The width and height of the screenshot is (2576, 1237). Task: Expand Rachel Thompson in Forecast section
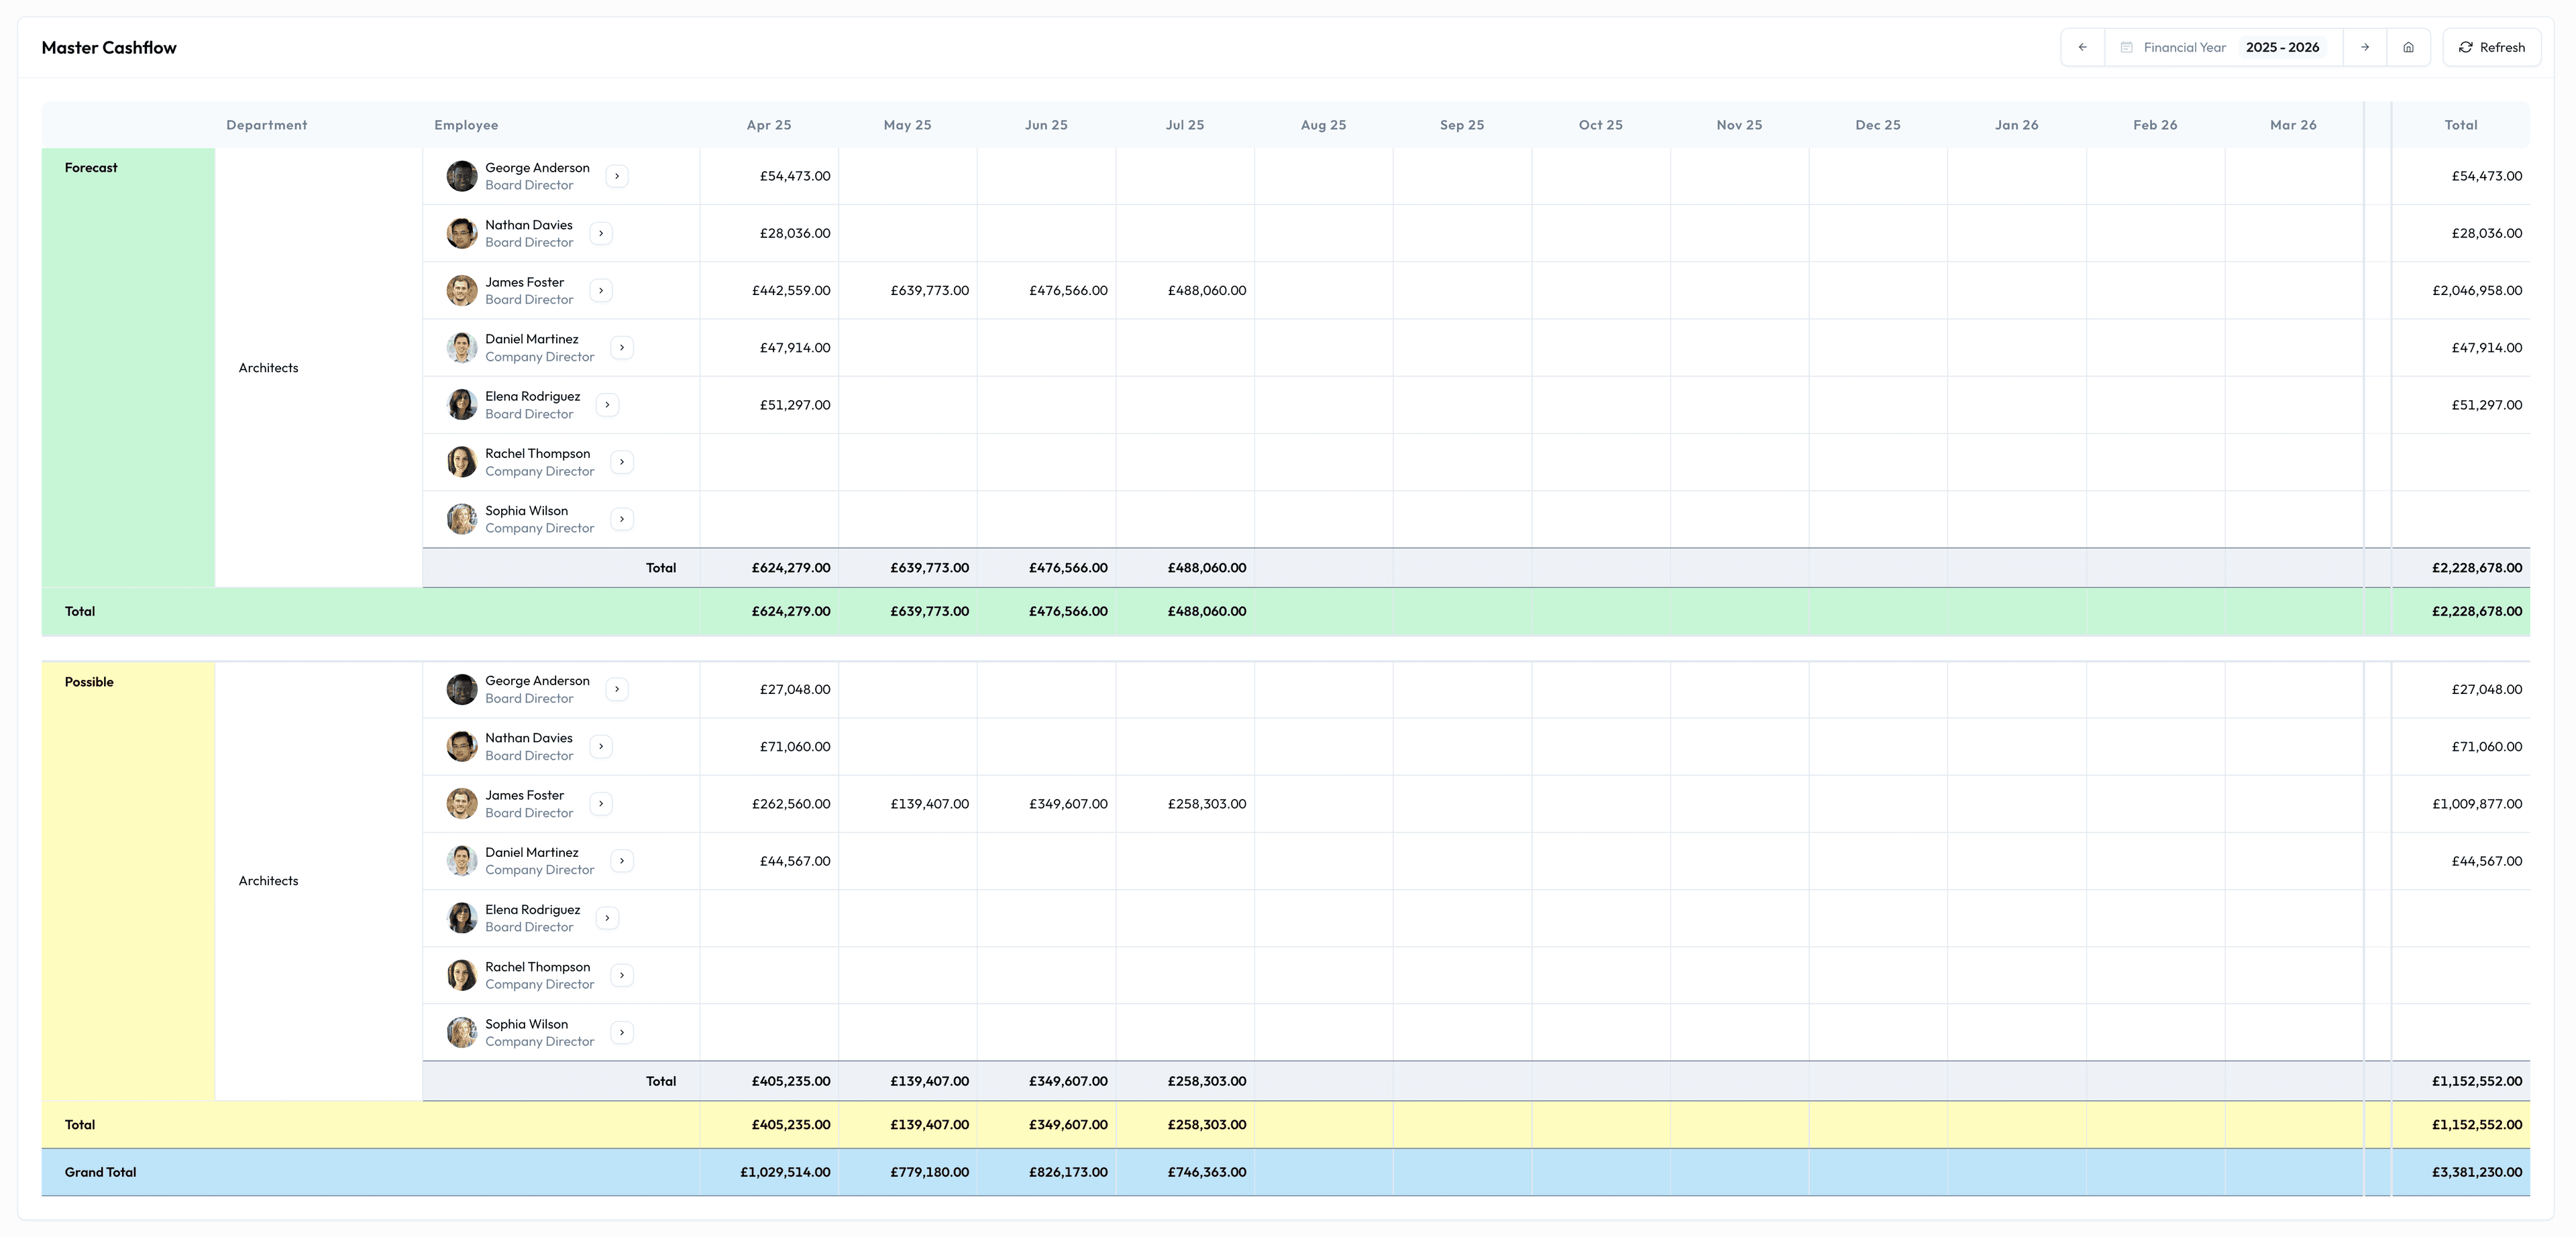point(622,462)
